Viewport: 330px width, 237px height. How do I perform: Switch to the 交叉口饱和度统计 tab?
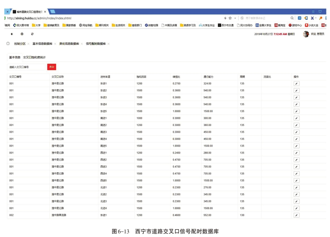34,57
